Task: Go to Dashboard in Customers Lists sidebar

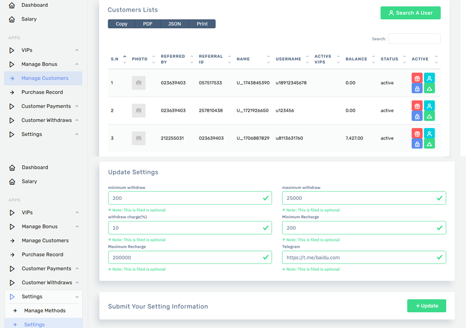Action: coord(35,5)
